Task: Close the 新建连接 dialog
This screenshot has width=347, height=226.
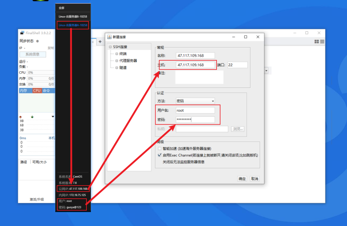Action: [258, 37]
